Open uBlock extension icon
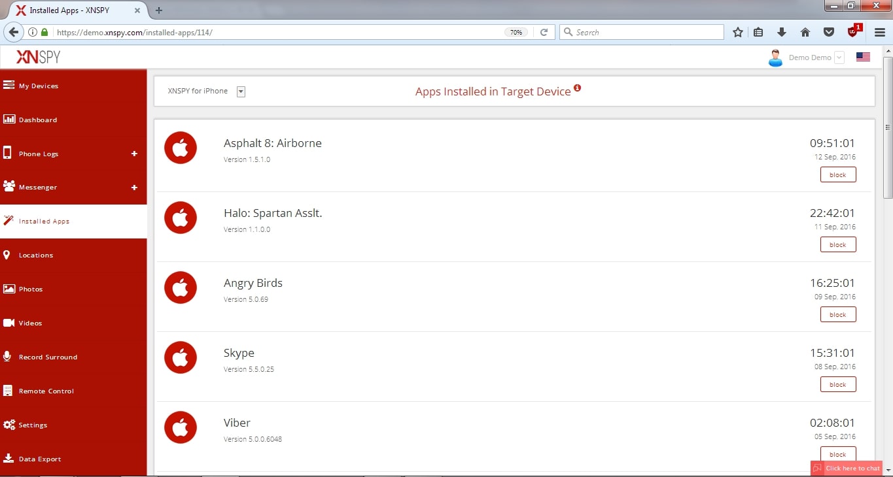 pyautogui.click(x=854, y=31)
